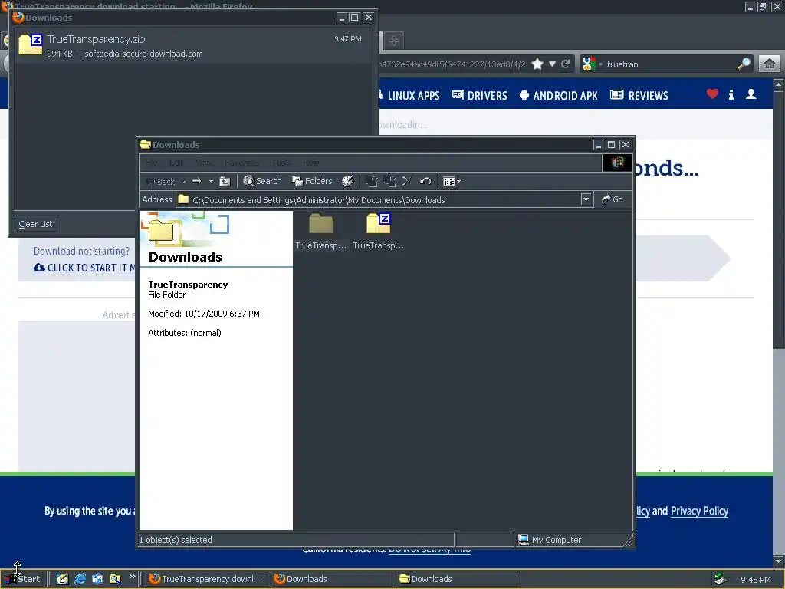Click Start button on taskbar

[x=23, y=579]
